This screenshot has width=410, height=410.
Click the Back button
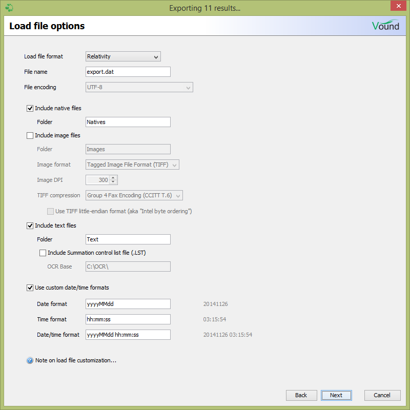pos(301,395)
